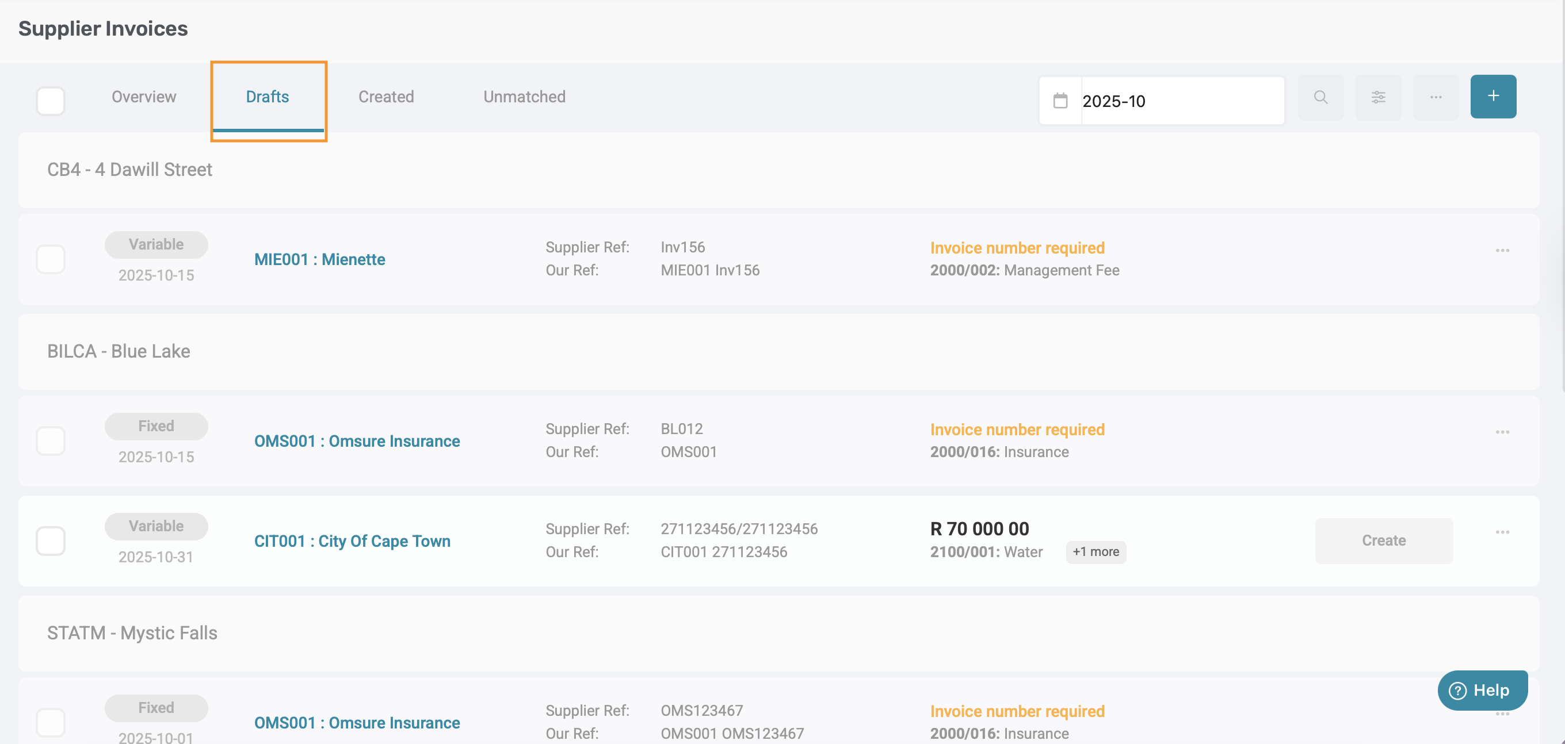Image resolution: width=1565 pixels, height=744 pixels.
Task: Select the City Of Cape Town row checkbox
Action: click(x=51, y=540)
